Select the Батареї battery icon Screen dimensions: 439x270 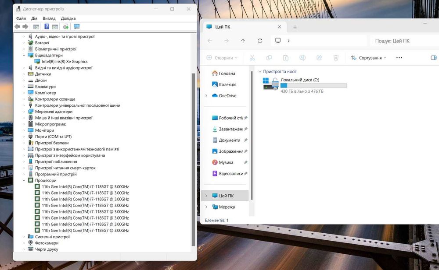tap(31, 43)
